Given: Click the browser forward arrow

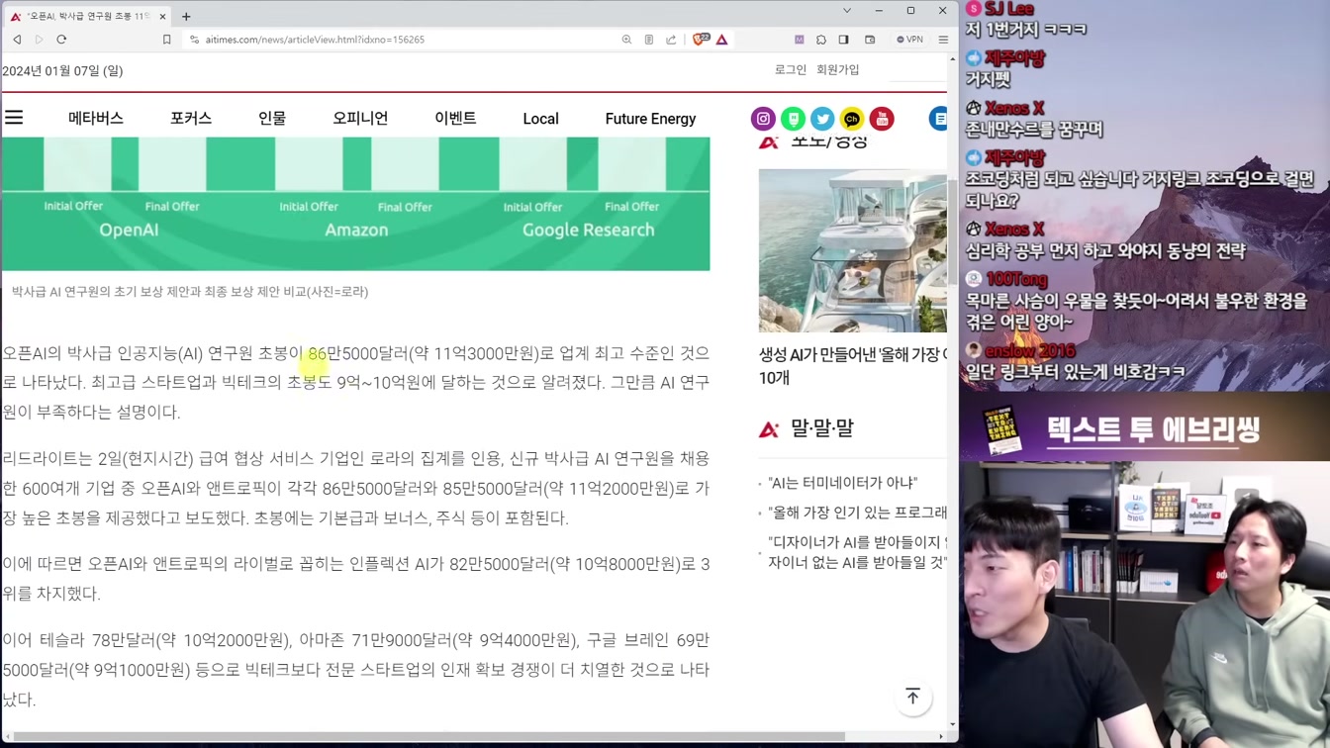Looking at the screenshot, I should pos(39,40).
